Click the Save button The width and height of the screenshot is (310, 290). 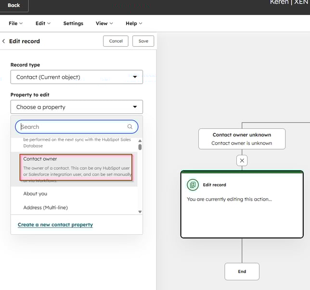pos(143,41)
